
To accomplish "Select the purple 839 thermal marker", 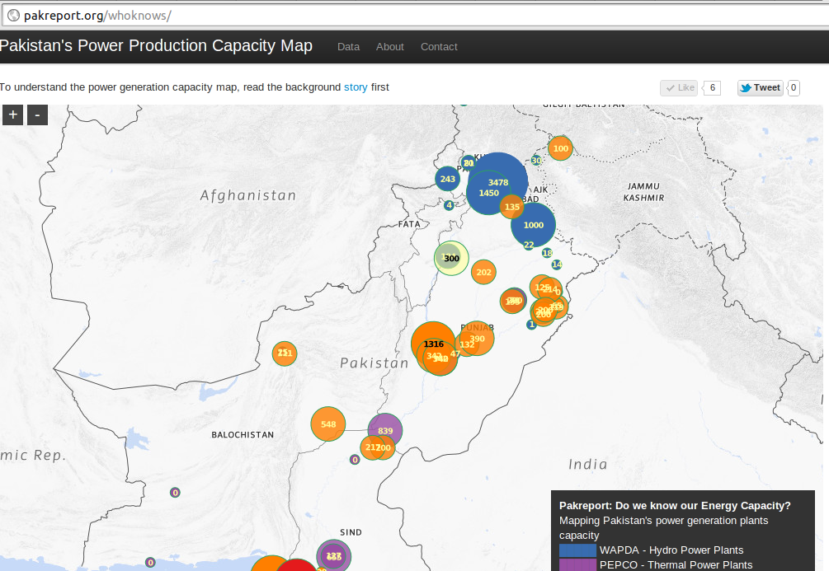I will 385,430.
